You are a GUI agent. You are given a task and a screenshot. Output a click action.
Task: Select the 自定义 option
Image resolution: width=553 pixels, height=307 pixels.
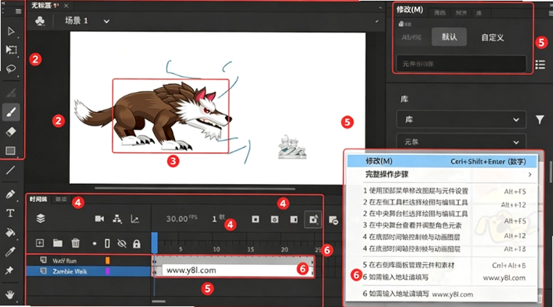[493, 37]
